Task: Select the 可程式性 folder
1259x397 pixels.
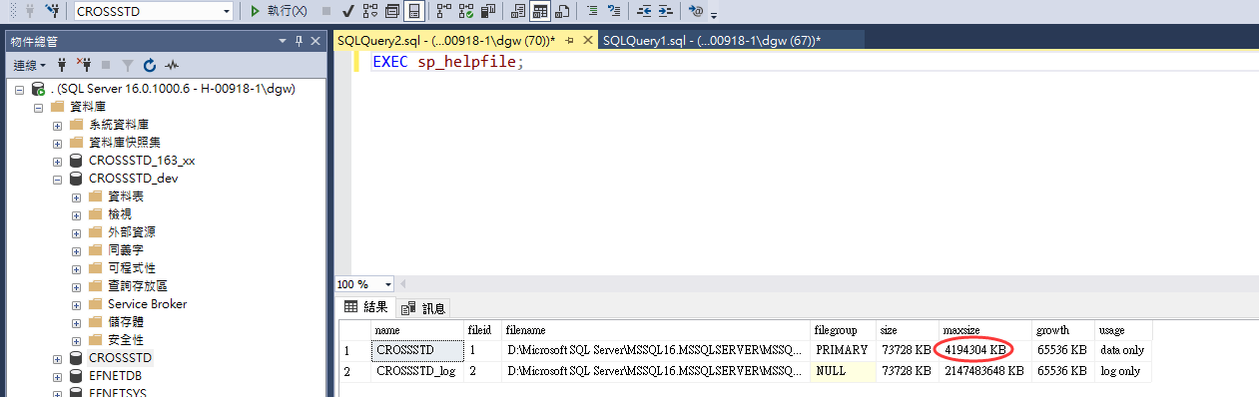Action: 131,268
